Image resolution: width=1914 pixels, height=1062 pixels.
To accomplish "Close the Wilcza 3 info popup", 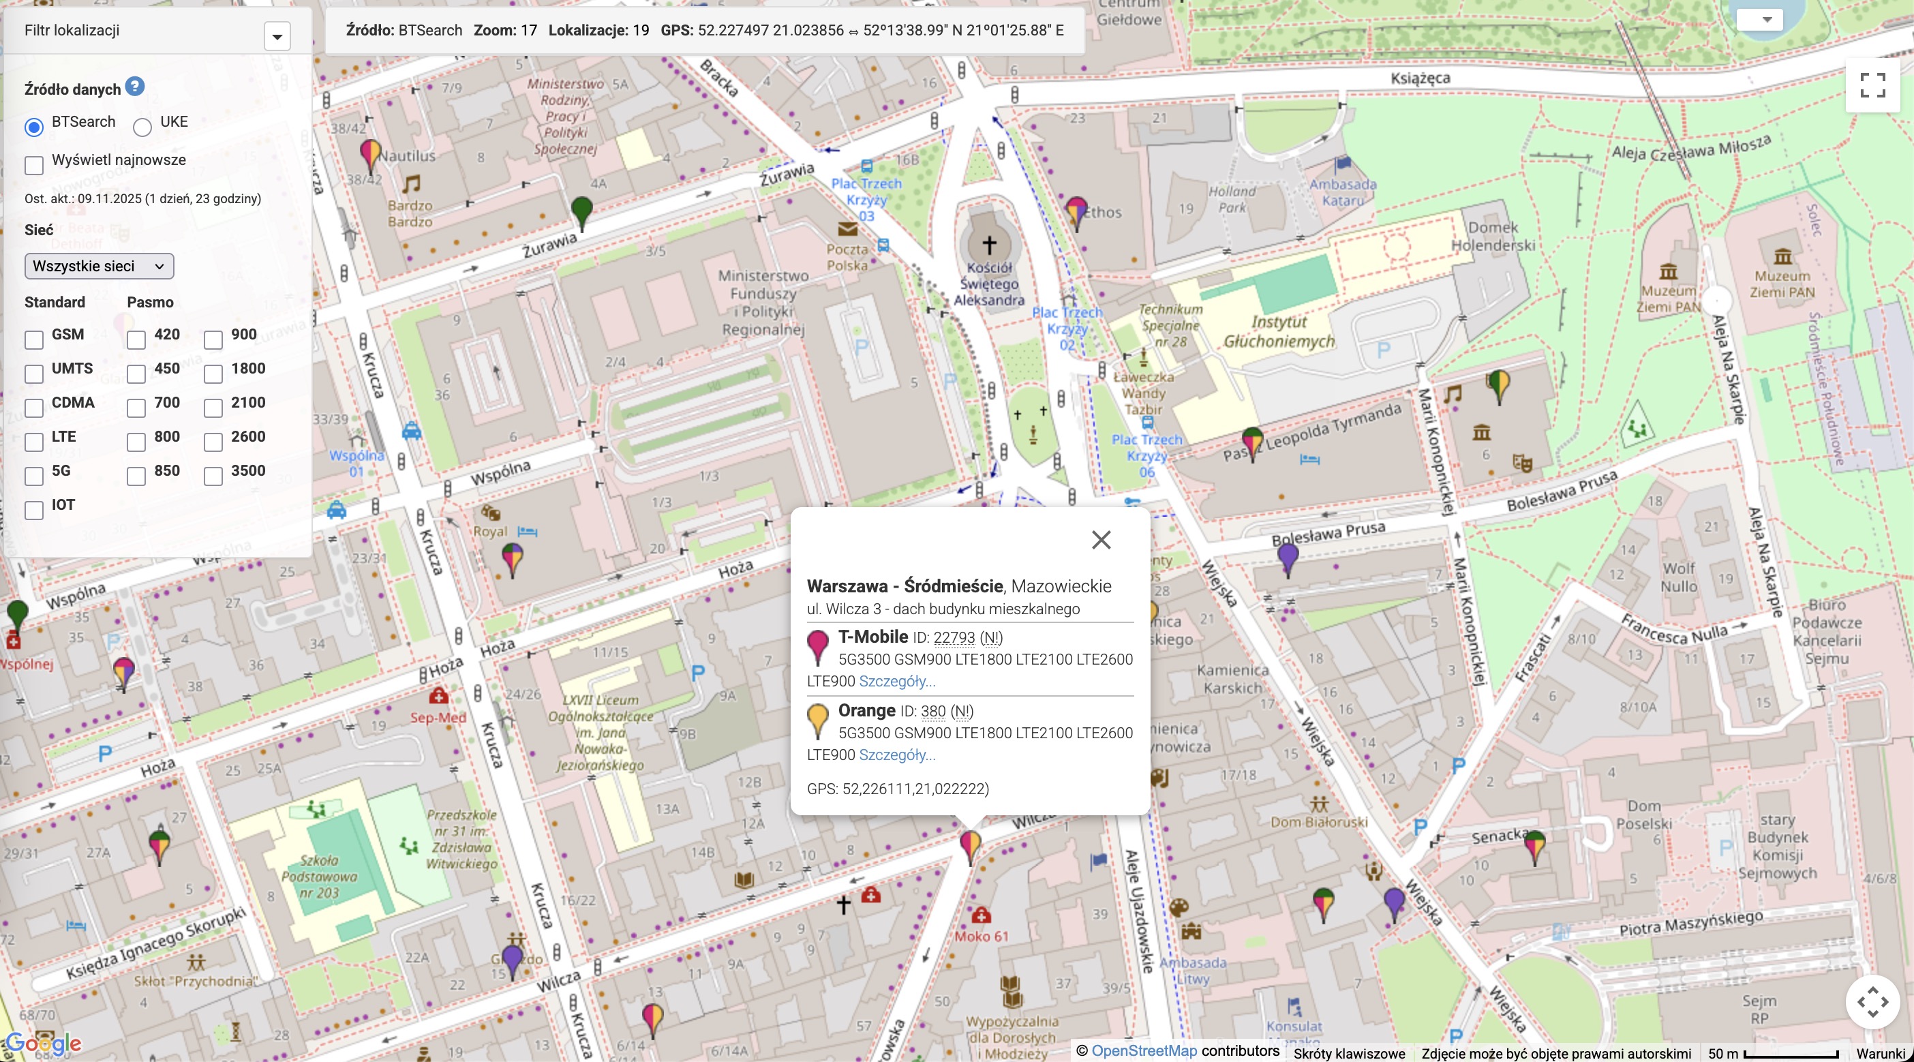I will point(1101,540).
